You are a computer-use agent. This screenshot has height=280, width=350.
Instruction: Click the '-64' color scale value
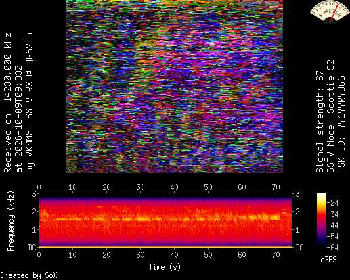333,248
